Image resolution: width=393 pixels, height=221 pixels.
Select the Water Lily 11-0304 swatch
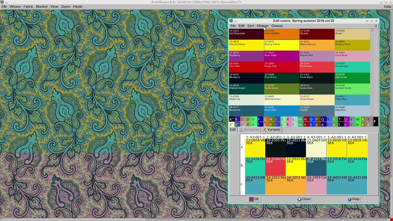click(x=246, y=100)
